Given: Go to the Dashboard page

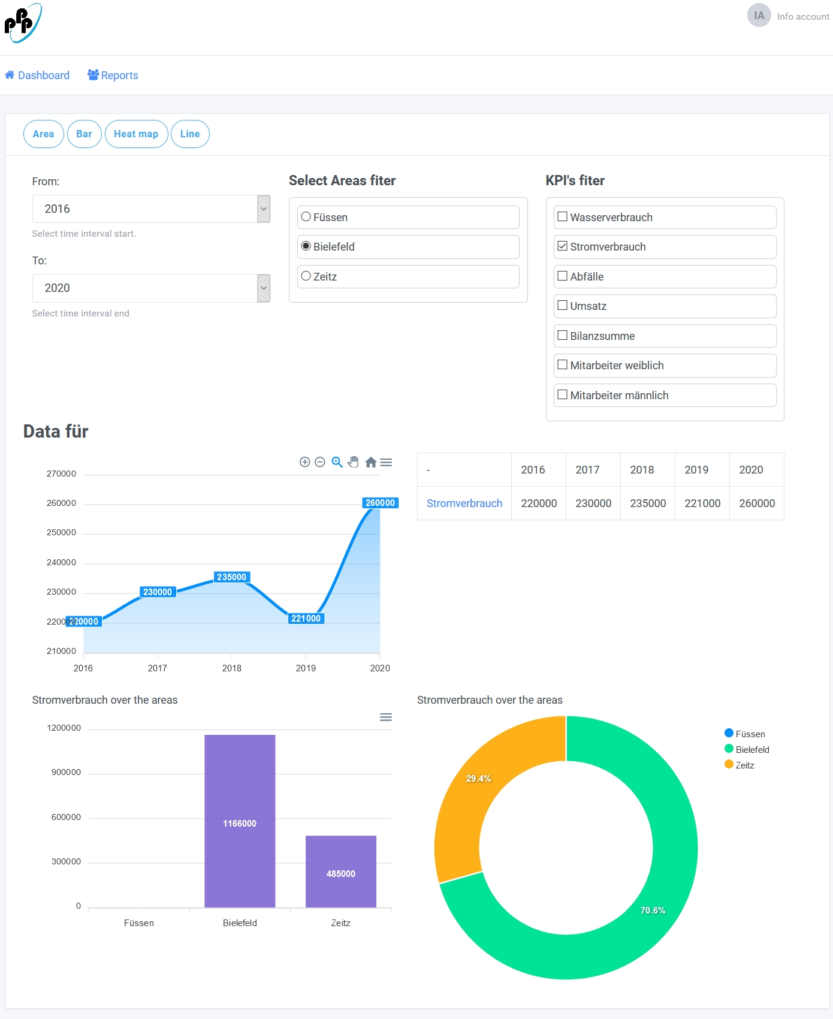Looking at the screenshot, I should (37, 75).
